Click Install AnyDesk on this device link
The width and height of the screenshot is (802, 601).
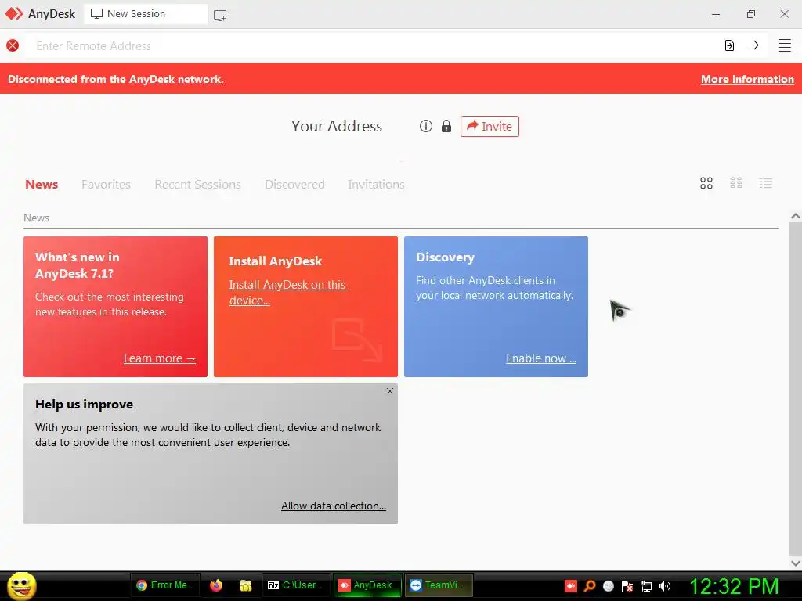click(288, 293)
